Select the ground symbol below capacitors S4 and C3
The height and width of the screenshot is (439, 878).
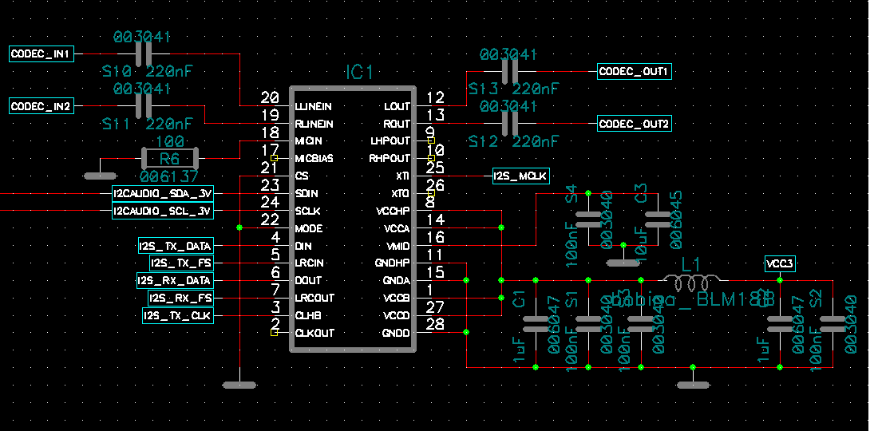click(x=624, y=263)
